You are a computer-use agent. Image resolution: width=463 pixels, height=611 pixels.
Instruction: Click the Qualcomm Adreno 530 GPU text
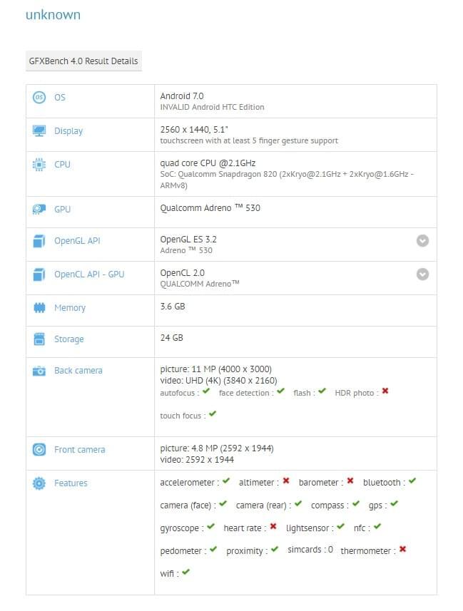tap(210, 210)
